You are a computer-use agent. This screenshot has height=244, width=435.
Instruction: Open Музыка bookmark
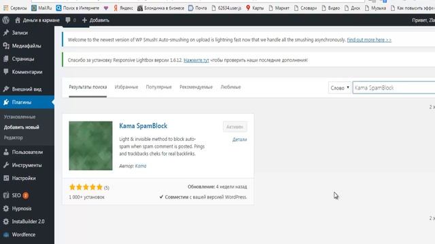click(375, 8)
